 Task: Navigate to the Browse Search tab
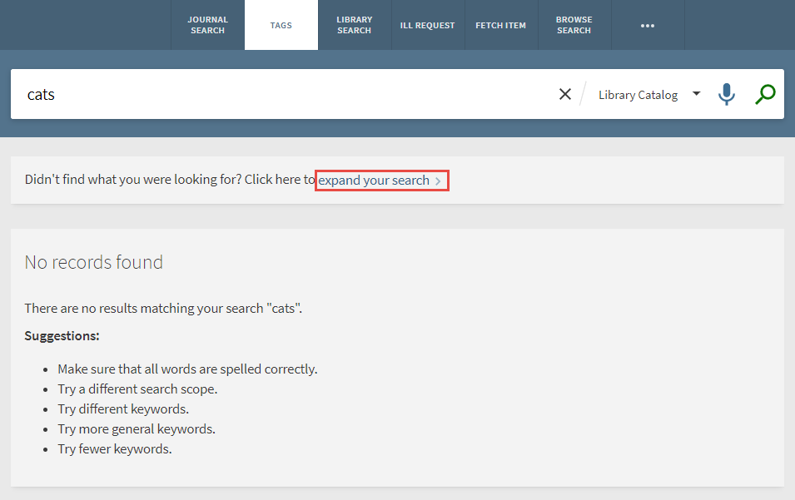[574, 25]
